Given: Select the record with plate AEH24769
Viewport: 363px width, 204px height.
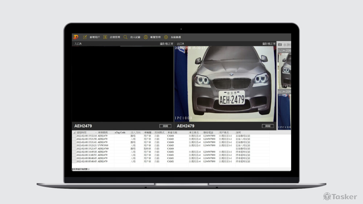Looking at the screenshot, I should [x=103, y=148].
